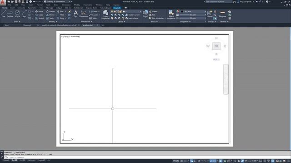Switch to the Layout ribbon tab
The image size is (291, 163).
click(117, 8)
